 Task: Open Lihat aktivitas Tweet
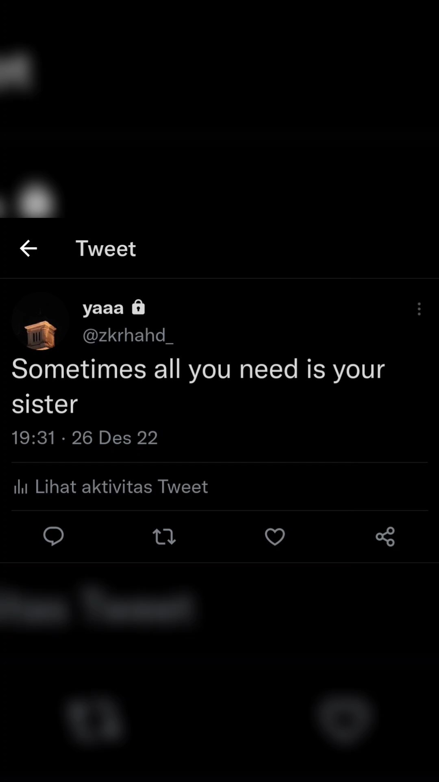(x=121, y=487)
